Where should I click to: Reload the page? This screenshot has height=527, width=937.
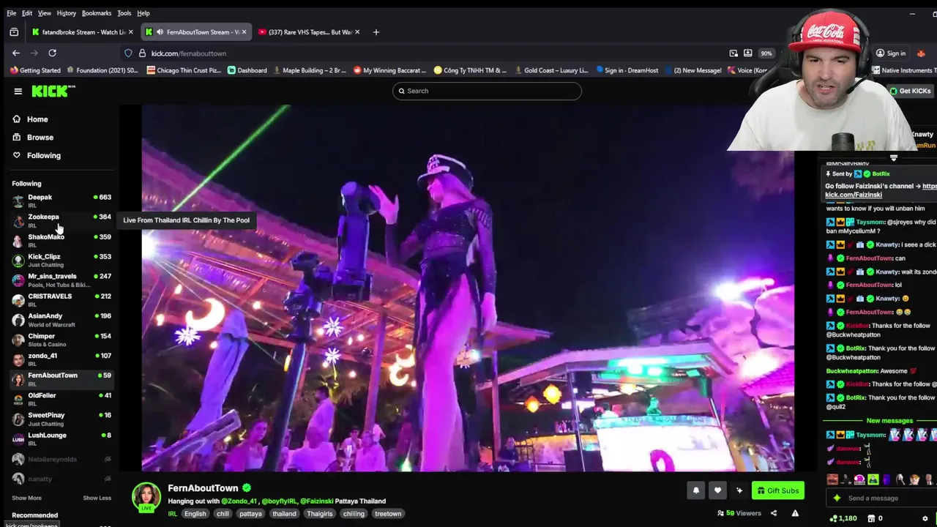(x=52, y=53)
